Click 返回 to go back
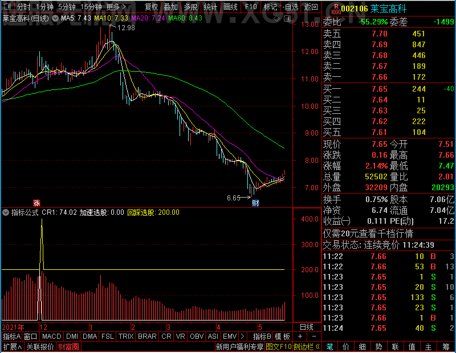 [x=311, y=7]
